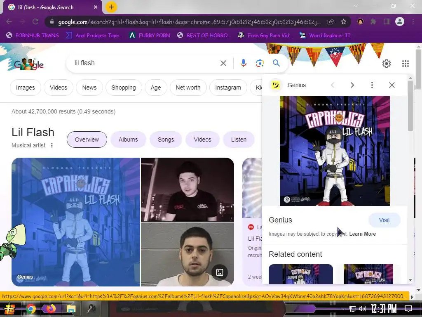Viewport: 422px width, 317px height.
Task: Click the image panel scrollbar
Action: (410, 106)
